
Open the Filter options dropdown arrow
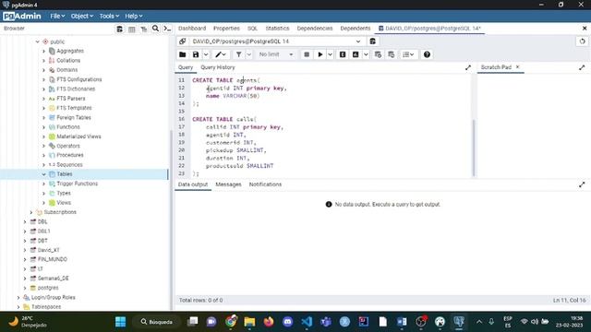pyautogui.click(x=248, y=54)
